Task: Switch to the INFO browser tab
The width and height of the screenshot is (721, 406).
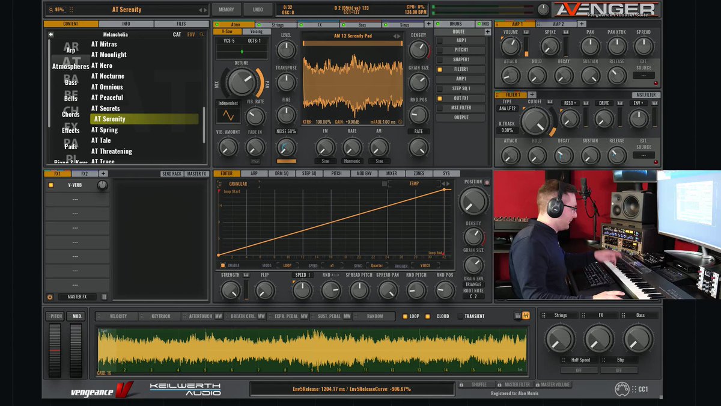Action: [x=126, y=24]
